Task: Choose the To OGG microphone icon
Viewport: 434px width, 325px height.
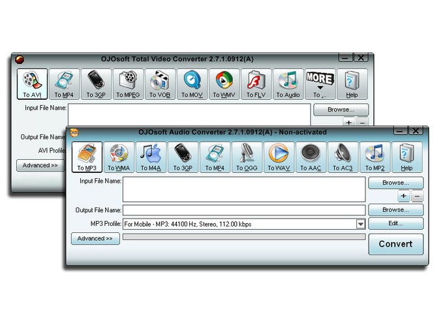Action: 247,157
